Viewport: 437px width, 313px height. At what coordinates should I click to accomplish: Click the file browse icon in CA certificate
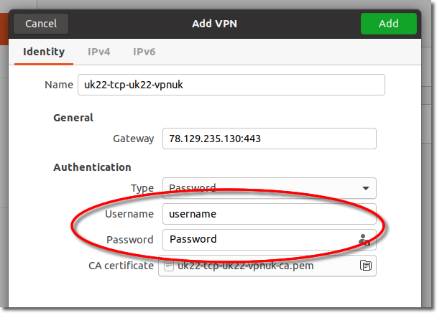366,266
